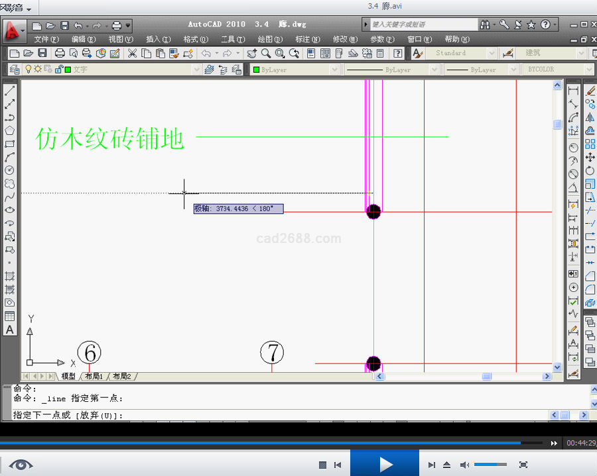
Task: Open the 绘图 (Draw) menu
Action: click(269, 39)
